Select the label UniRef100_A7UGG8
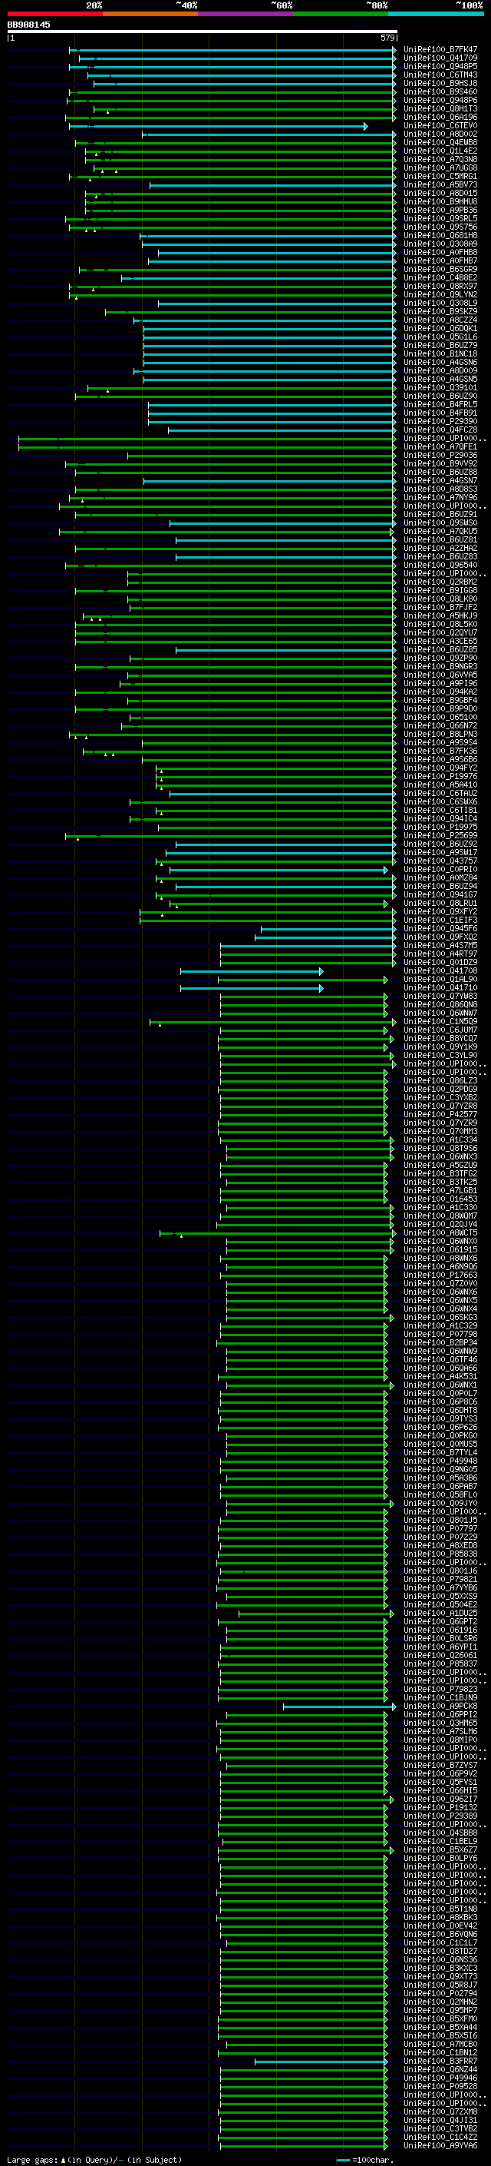This screenshot has height=2166, width=491. (x=440, y=168)
